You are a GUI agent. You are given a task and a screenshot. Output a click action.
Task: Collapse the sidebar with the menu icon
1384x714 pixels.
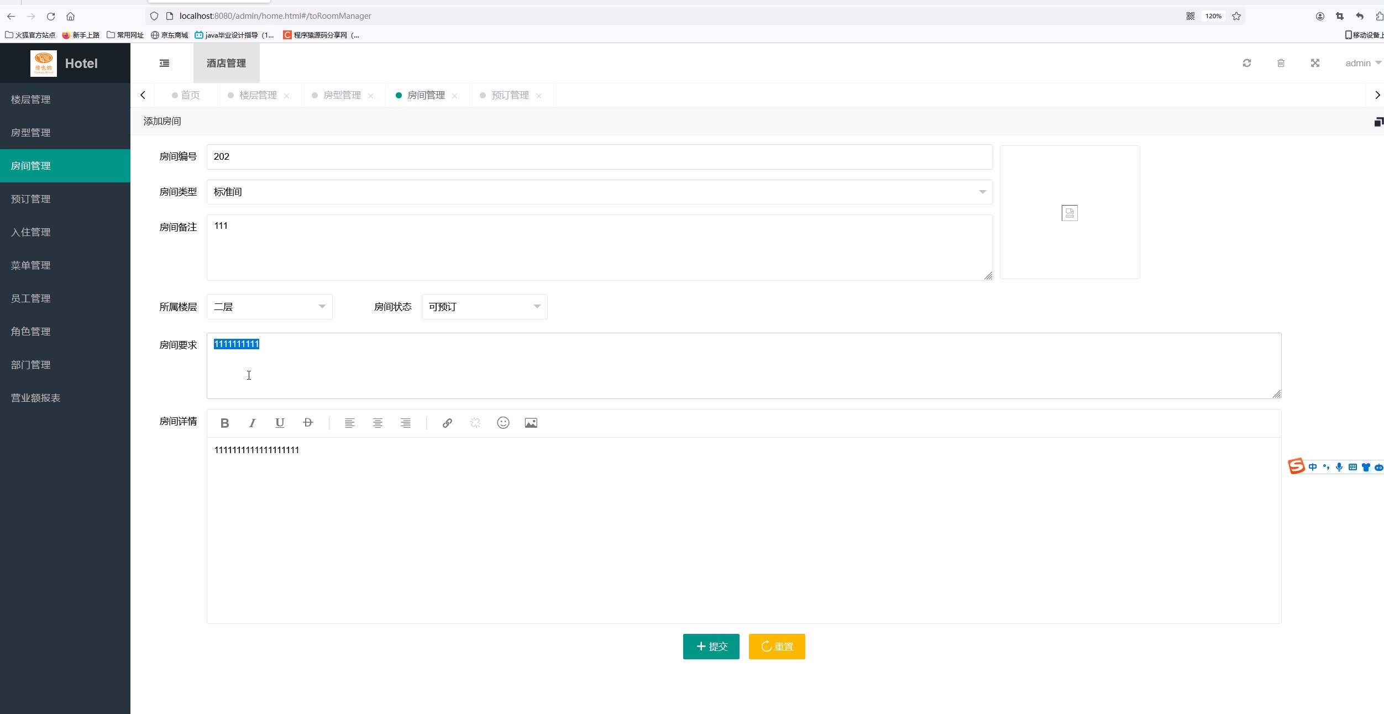click(164, 63)
